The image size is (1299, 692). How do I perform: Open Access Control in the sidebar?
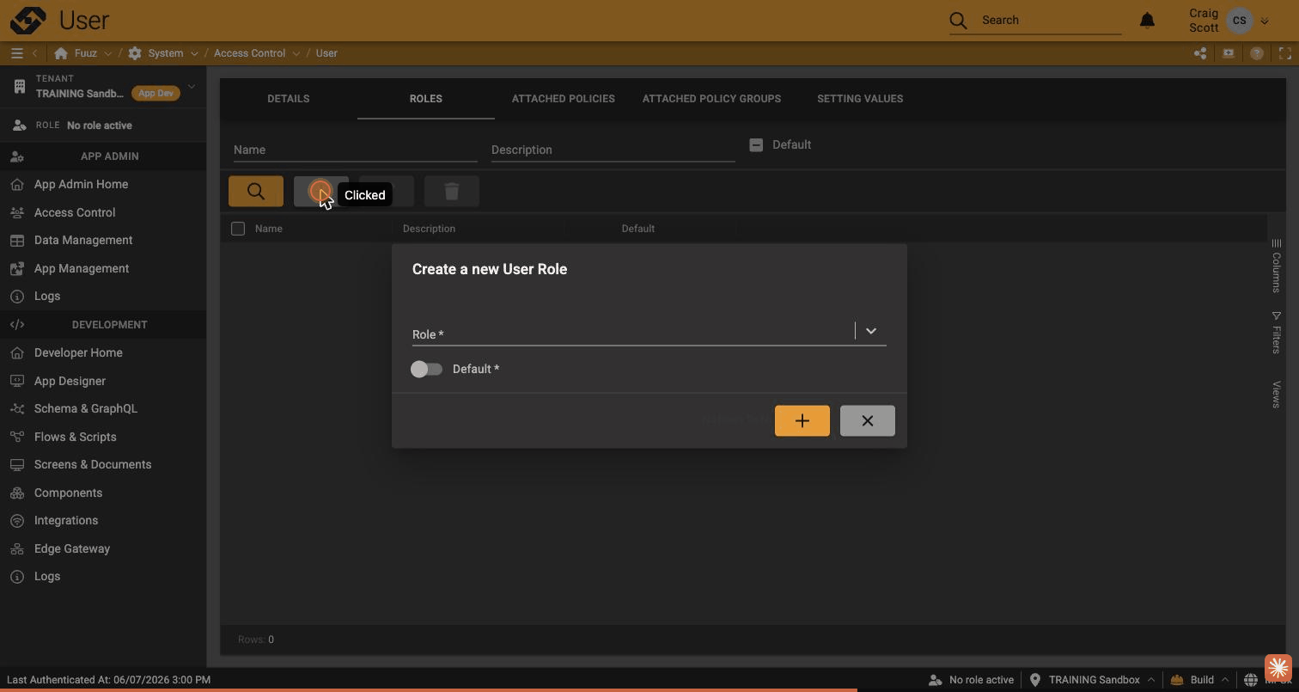pos(103,212)
